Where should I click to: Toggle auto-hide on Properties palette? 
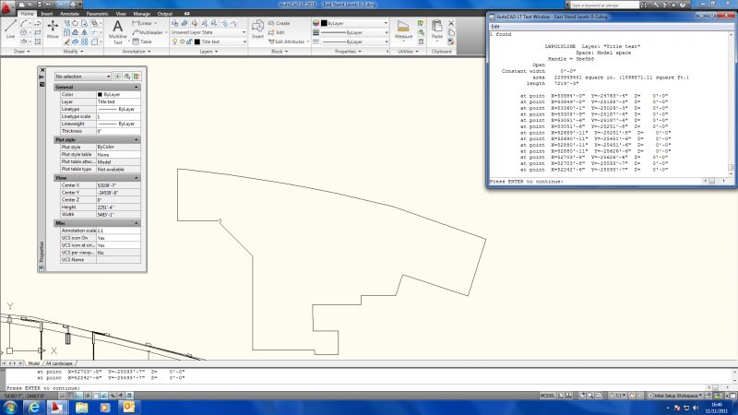tap(42, 77)
